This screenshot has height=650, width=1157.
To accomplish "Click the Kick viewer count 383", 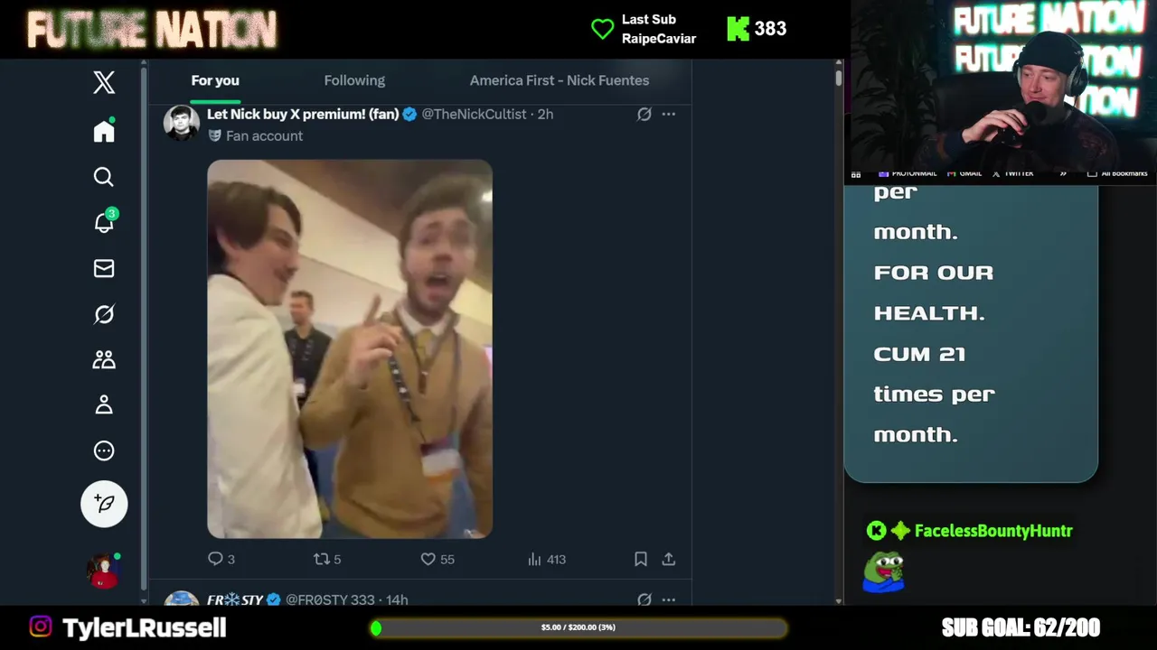I will pos(770,29).
